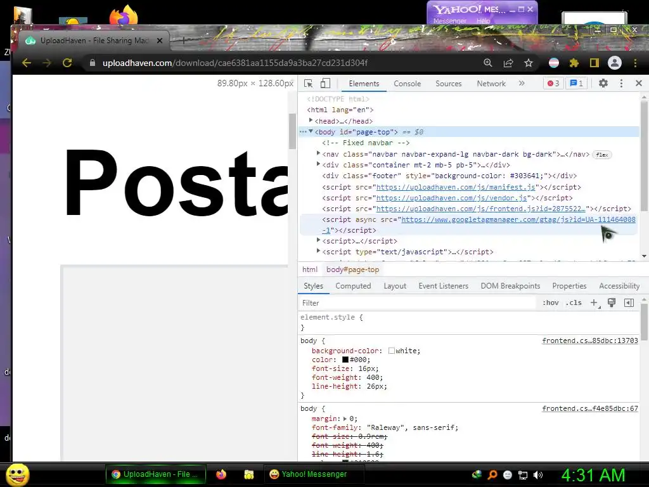Image resolution: width=649 pixels, height=487 pixels.
Task: Expand the margin shorthand triangle
Action: (x=345, y=419)
